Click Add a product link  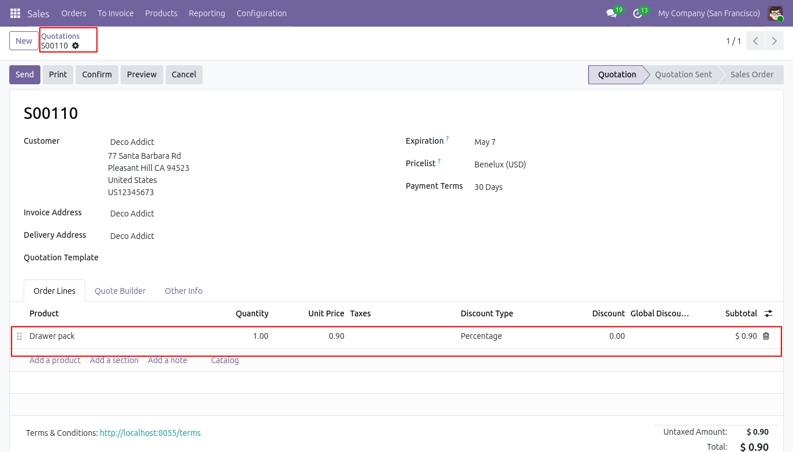coord(55,360)
